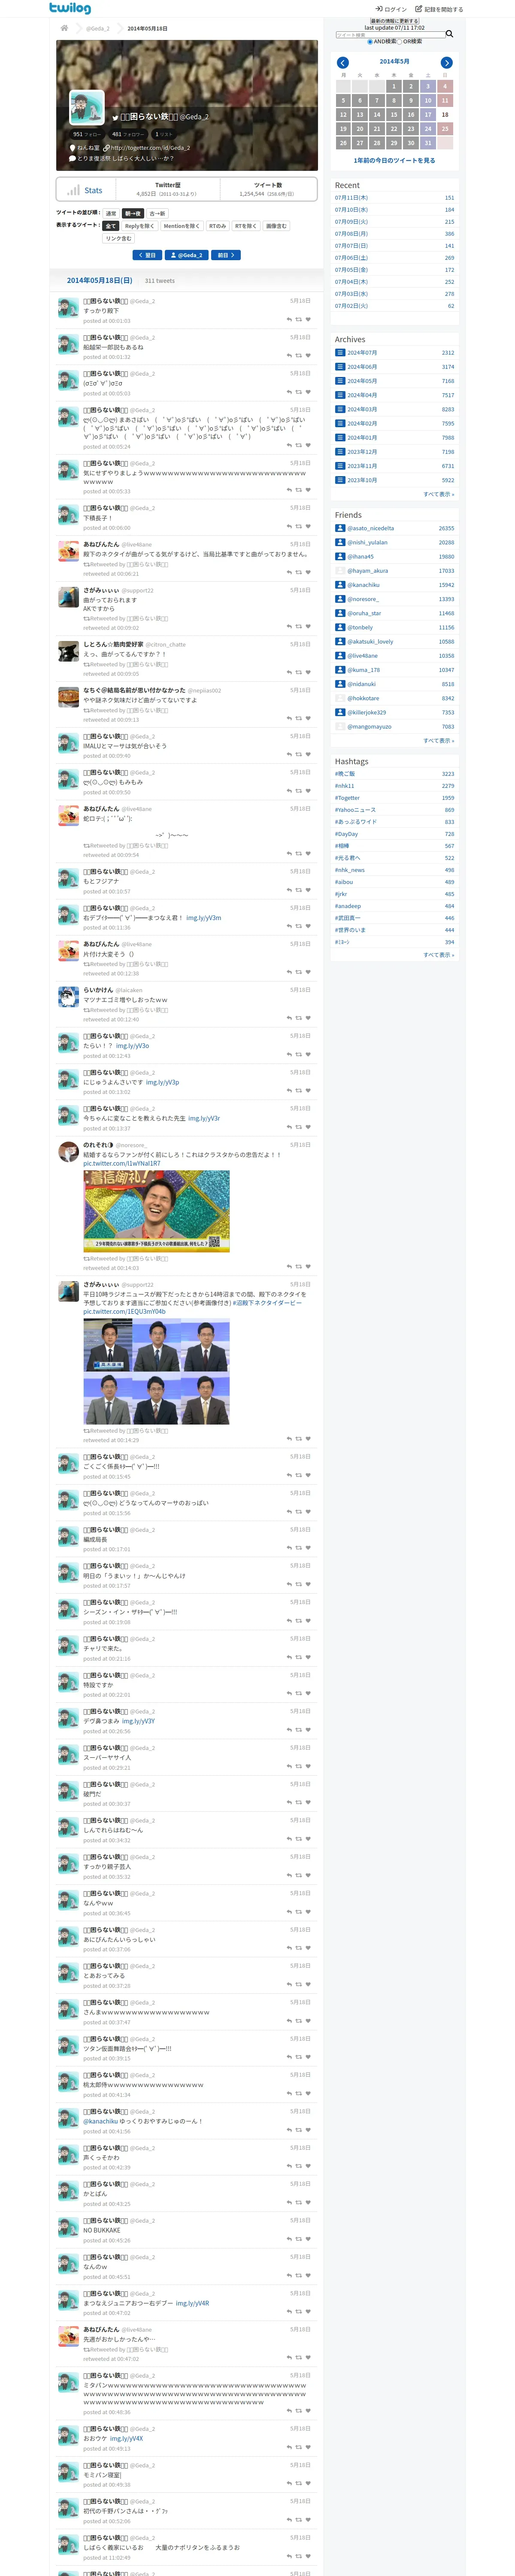Filter with Mentionを除く

click(182, 226)
